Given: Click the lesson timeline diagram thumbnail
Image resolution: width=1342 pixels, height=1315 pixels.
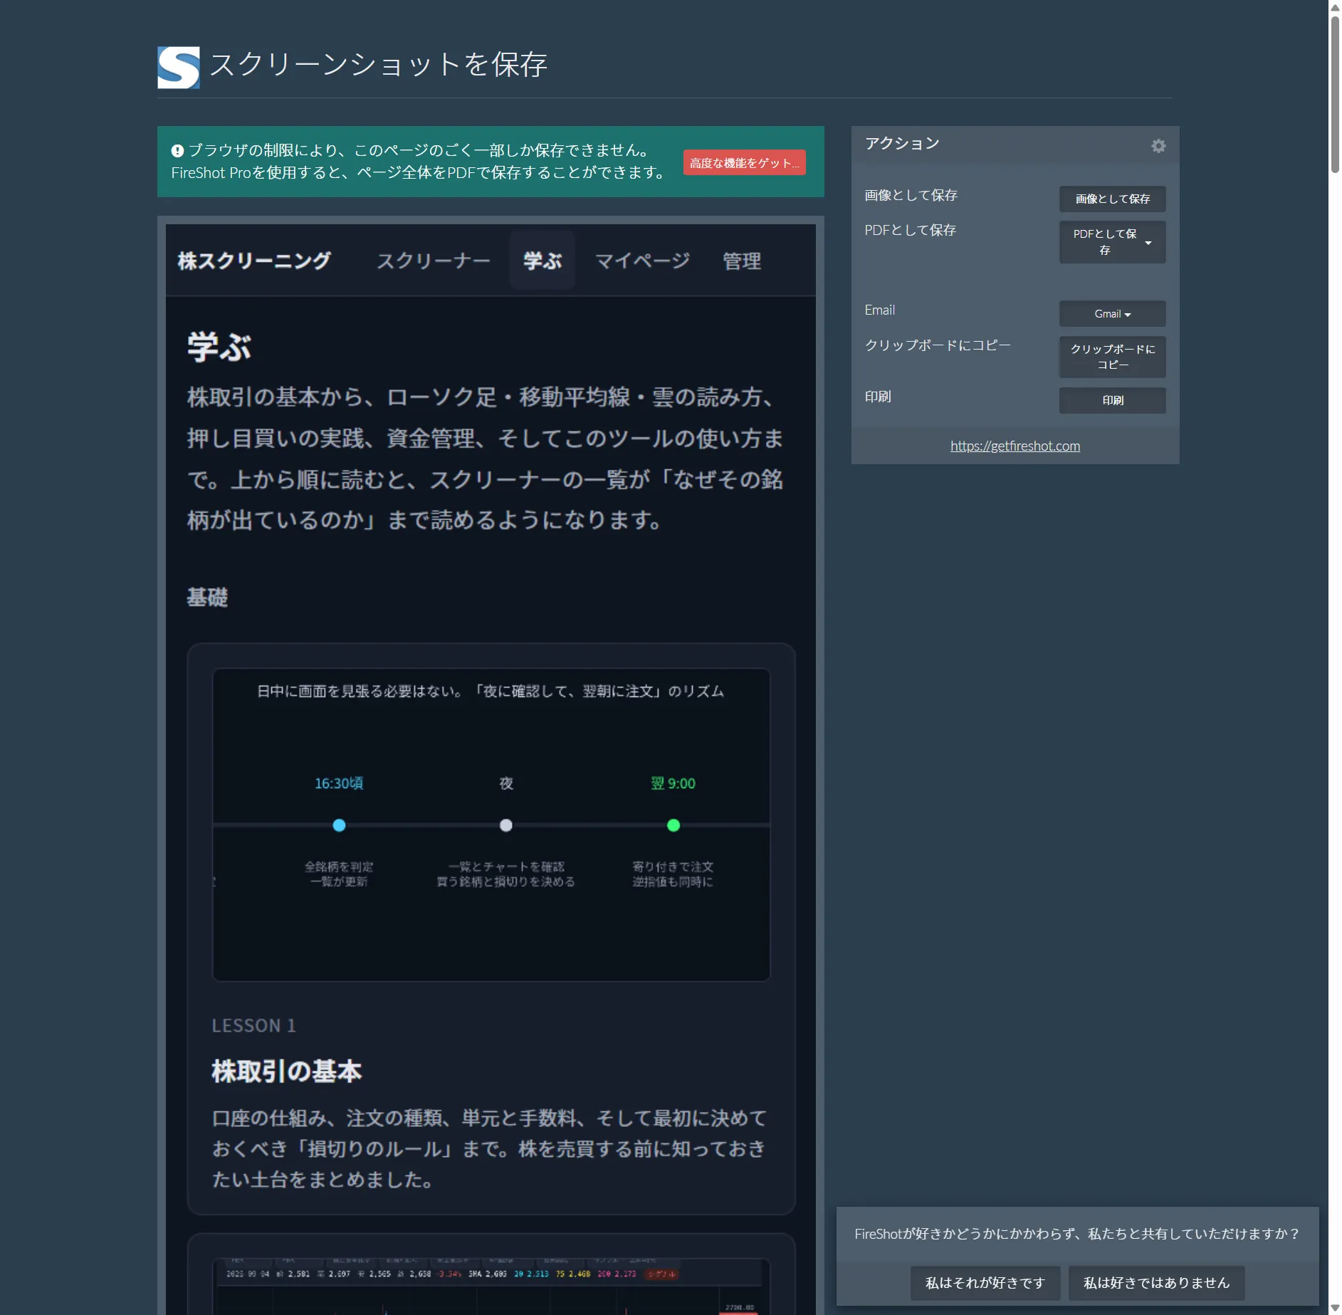Looking at the screenshot, I should pyautogui.click(x=491, y=824).
